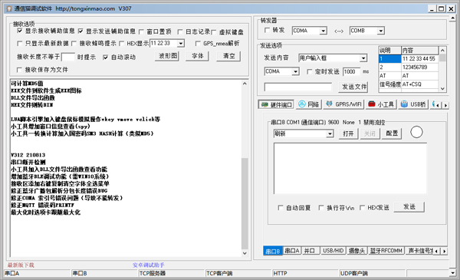Select the 摄像头 bottom tab
Image resolution: width=460 pixels, height=280 pixels.
[x=356, y=251]
